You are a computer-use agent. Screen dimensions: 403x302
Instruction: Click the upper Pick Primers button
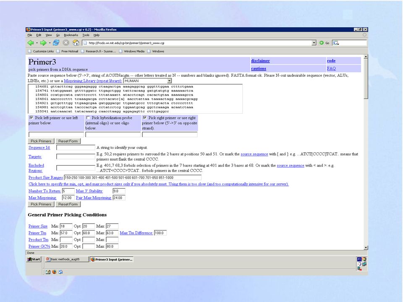pos(41,141)
